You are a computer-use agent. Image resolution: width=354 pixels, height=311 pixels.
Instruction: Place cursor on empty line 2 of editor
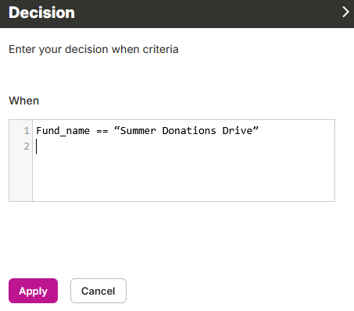[184, 147]
